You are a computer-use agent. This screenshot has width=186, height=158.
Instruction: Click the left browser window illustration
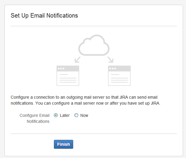pyautogui.click(x=68, y=76)
